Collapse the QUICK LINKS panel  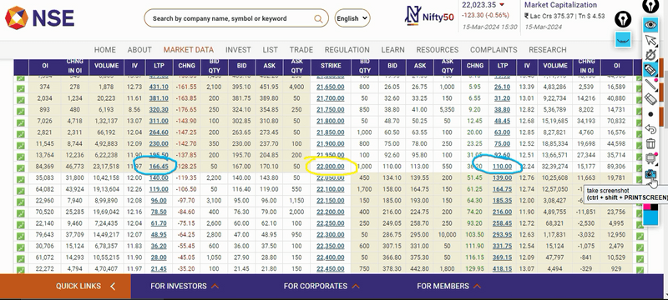pyautogui.click(x=113, y=287)
